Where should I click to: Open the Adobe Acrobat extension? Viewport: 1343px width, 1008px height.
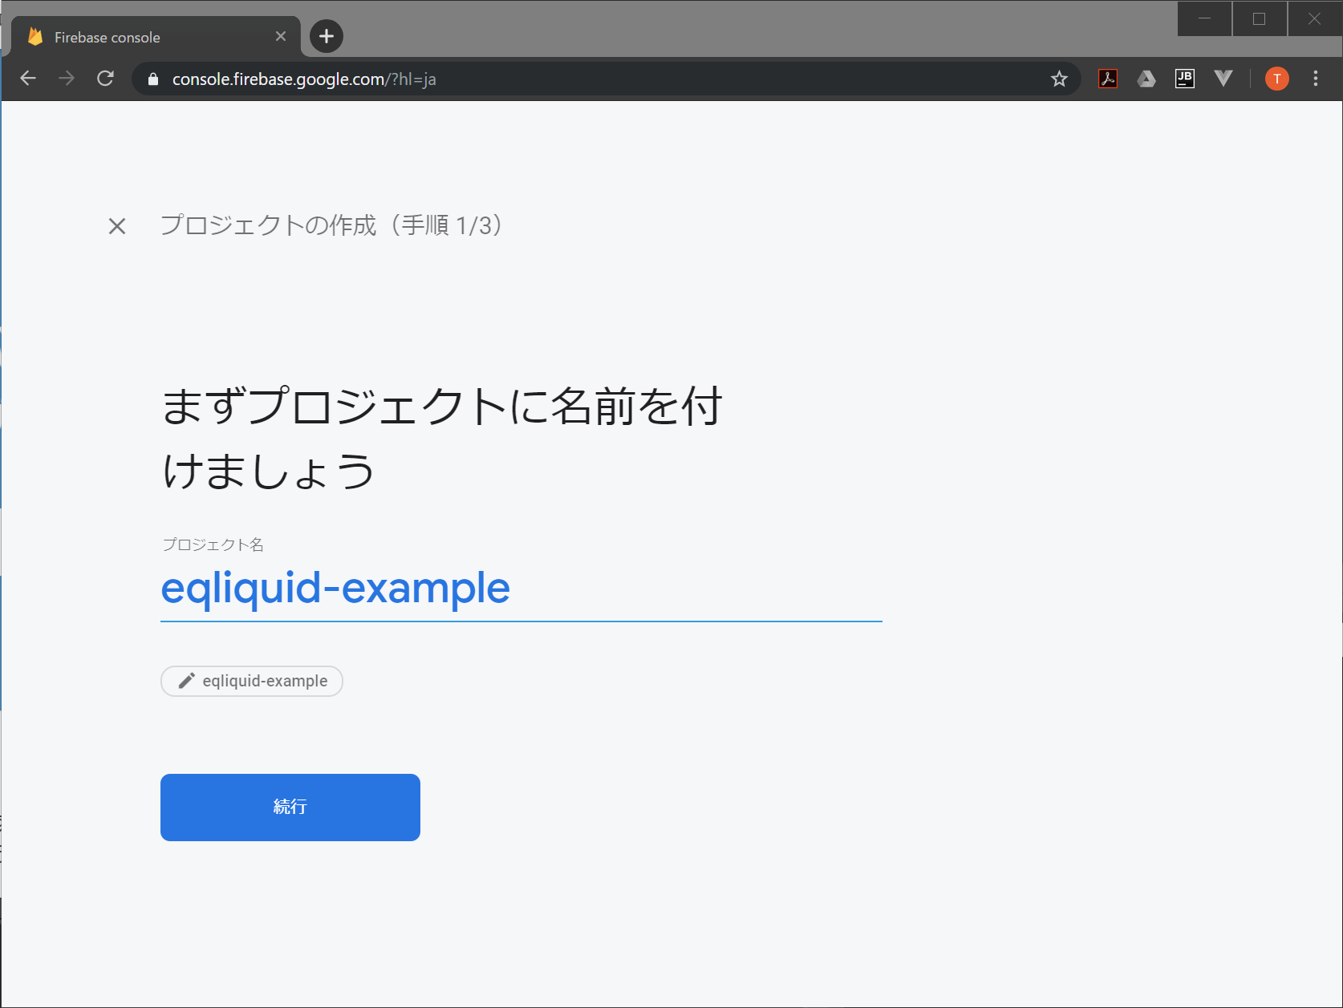click(x=1108, y=79)
